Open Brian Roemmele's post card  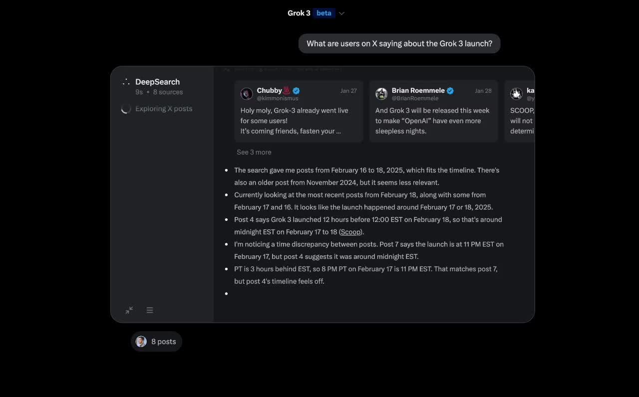coord(433,111)
